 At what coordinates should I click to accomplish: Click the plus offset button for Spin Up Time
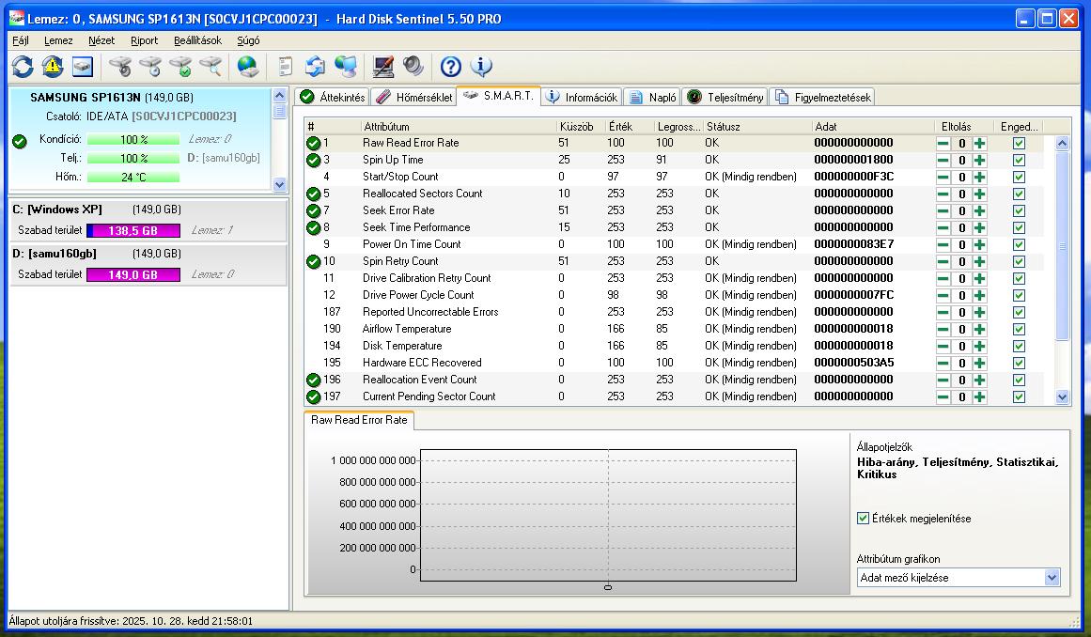pos(979,161)
